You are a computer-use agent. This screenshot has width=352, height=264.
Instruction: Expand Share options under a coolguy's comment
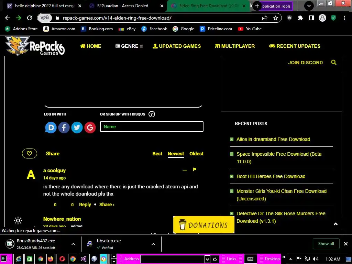(x=107, y=205)
